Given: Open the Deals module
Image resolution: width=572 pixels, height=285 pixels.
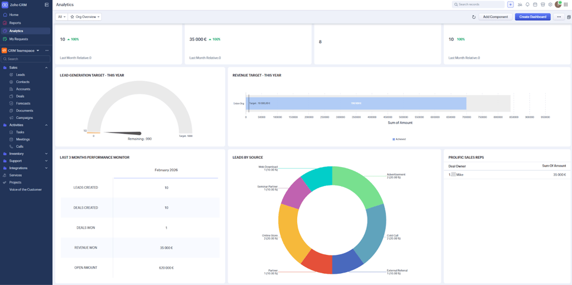Looking at the screenshot, I should 20,96.
